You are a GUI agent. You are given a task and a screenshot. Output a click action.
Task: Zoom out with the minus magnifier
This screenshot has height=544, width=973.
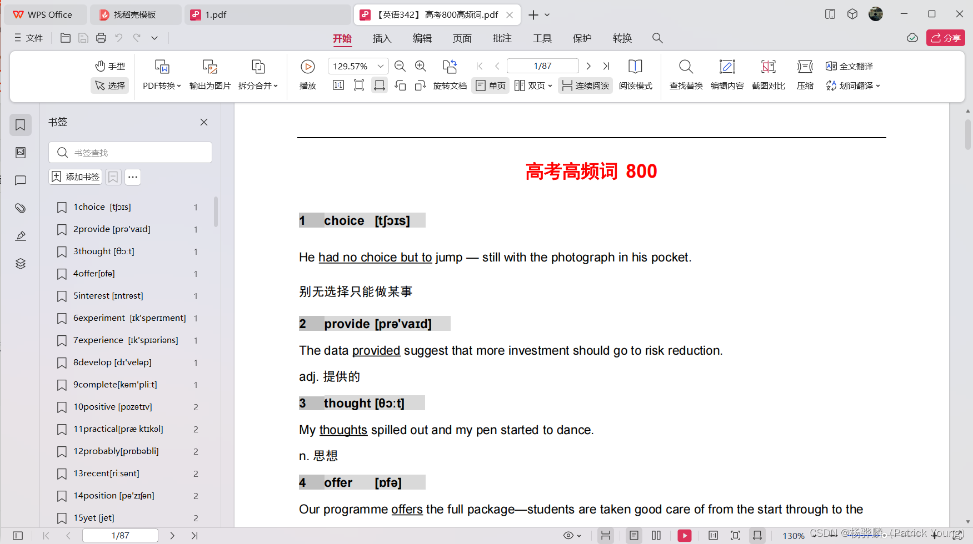(400, 66)
